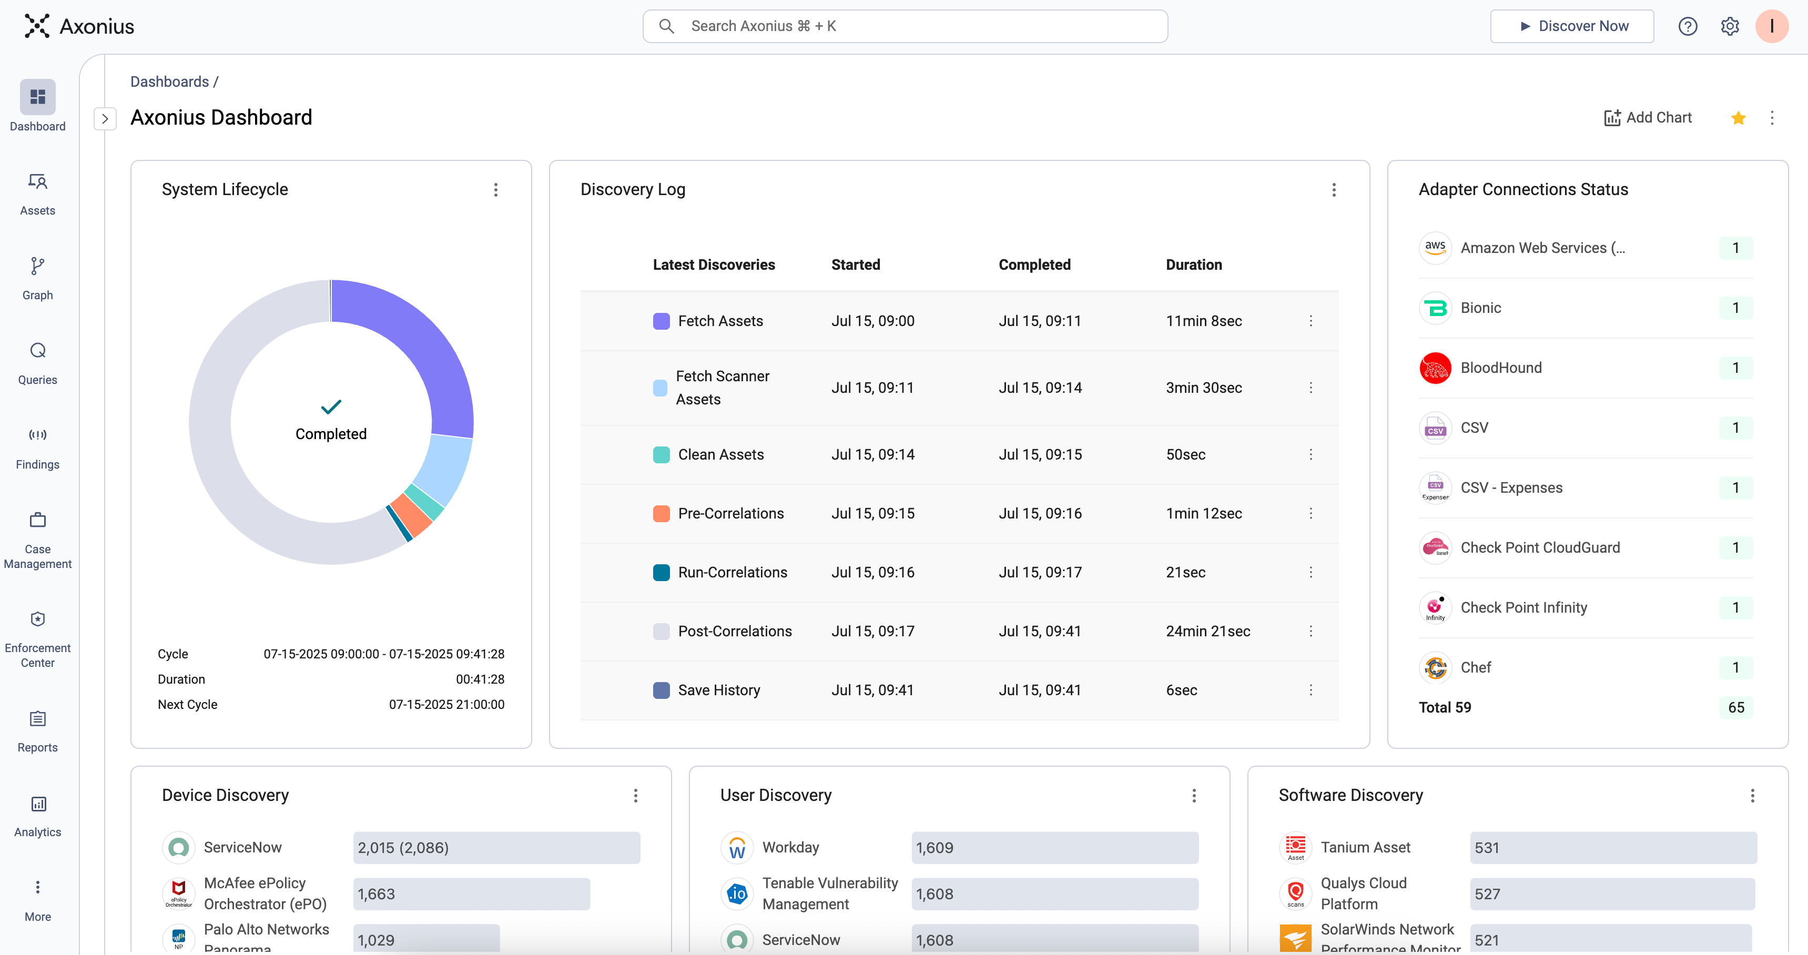
Task: Click the CSV - Expenses adapter icon
Action: pyautogui.click(x=1435, y=487)
